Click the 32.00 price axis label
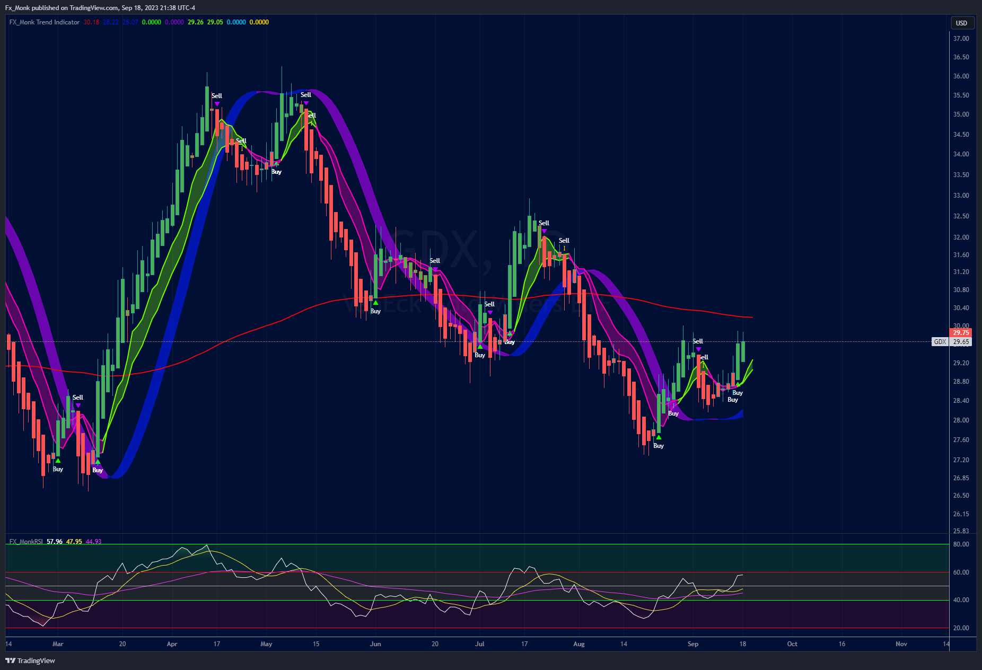Image resolution: width=982 pixels, height=670 pixels. pos(961,237)
